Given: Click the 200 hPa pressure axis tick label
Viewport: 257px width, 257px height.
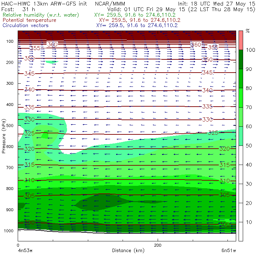Looking at the screenshot, I should click(x=10, y=63).
